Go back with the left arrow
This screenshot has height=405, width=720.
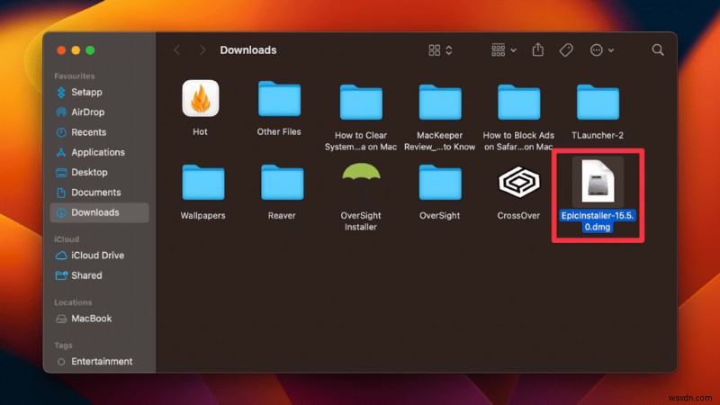pos(176,49)
